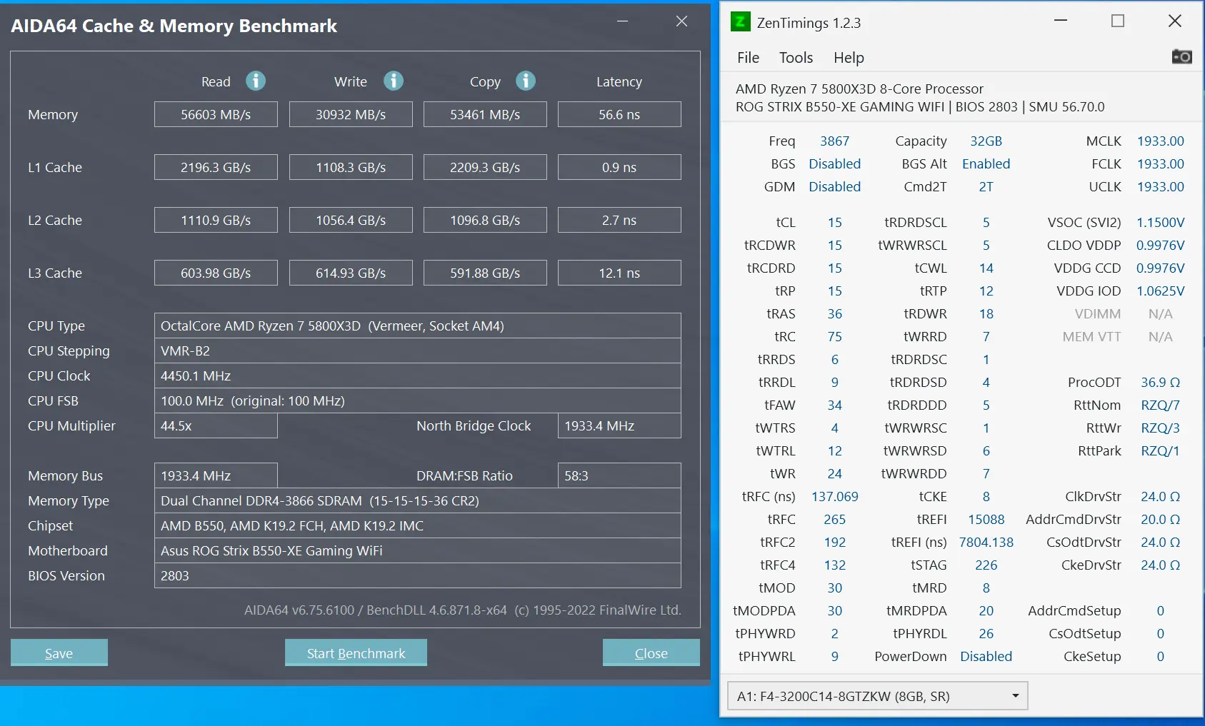The image size is (1205, 726).
Task: Select the Memory Copy value 53461 MB/s
Action: click(485, 114)
